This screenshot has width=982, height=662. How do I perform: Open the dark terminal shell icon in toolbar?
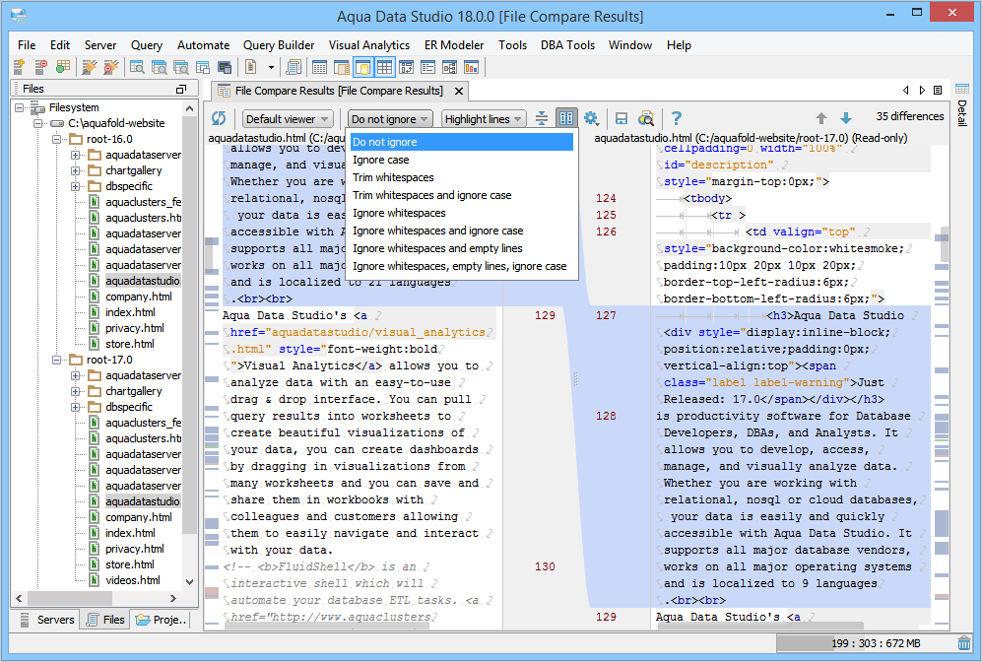(x=225, y=67)
